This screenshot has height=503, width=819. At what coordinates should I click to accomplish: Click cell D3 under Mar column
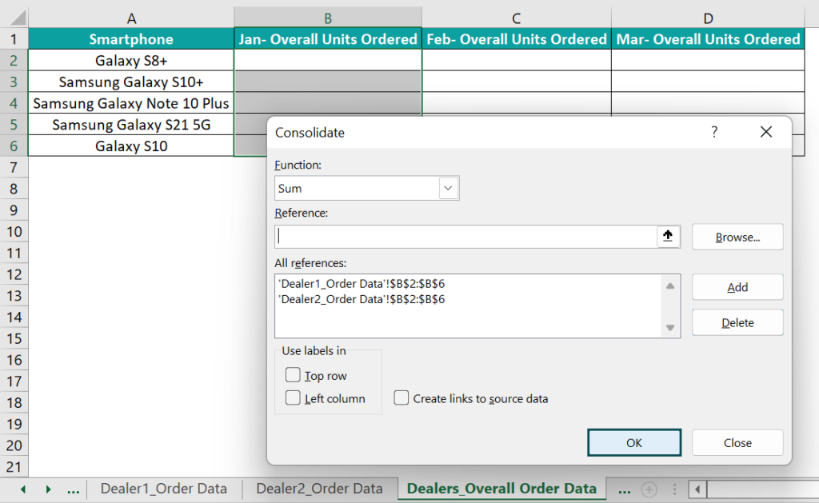[x=708, y=82]
